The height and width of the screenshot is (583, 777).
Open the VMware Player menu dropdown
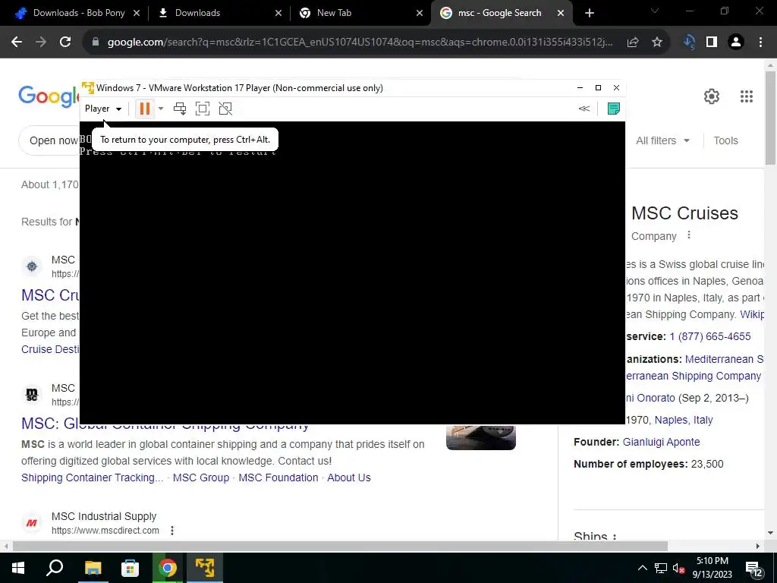pos(103,109)
